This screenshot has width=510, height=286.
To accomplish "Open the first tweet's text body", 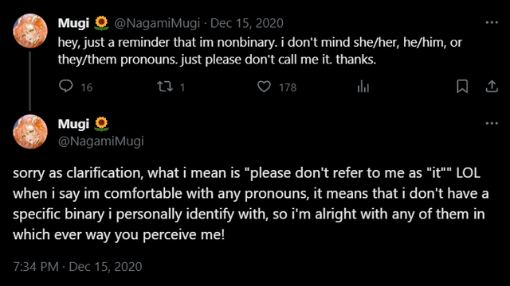I will (260, 51).
